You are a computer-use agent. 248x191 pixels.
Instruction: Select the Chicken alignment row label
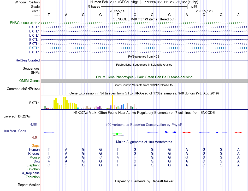[33, 169]
